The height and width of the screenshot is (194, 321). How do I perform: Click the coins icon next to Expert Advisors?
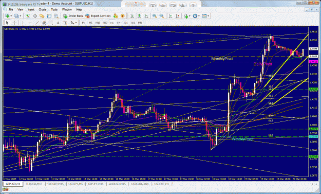pyautogui.click(x=116, y=16)
